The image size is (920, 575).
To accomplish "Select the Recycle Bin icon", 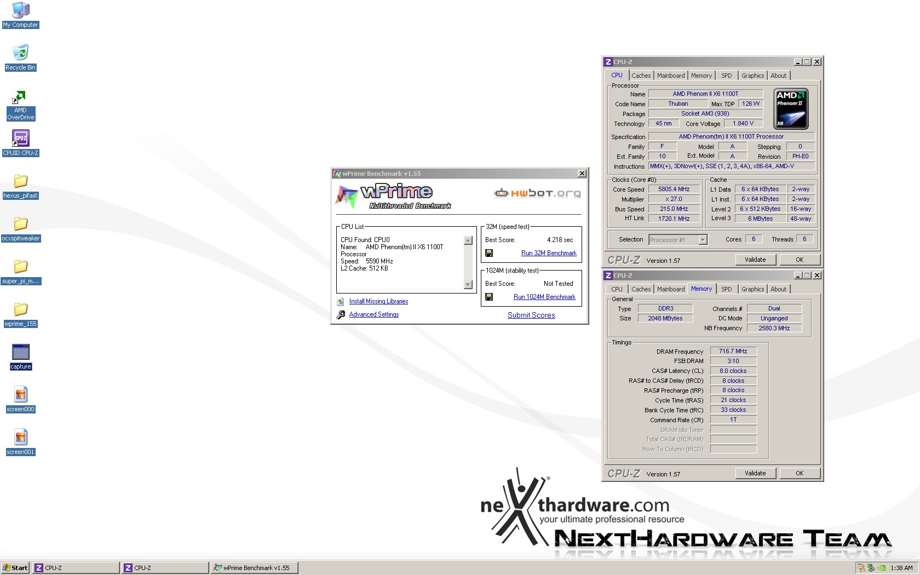I will [20, 58].
